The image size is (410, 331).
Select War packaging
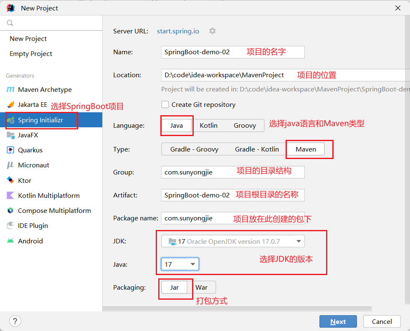[x=201, y=287]
